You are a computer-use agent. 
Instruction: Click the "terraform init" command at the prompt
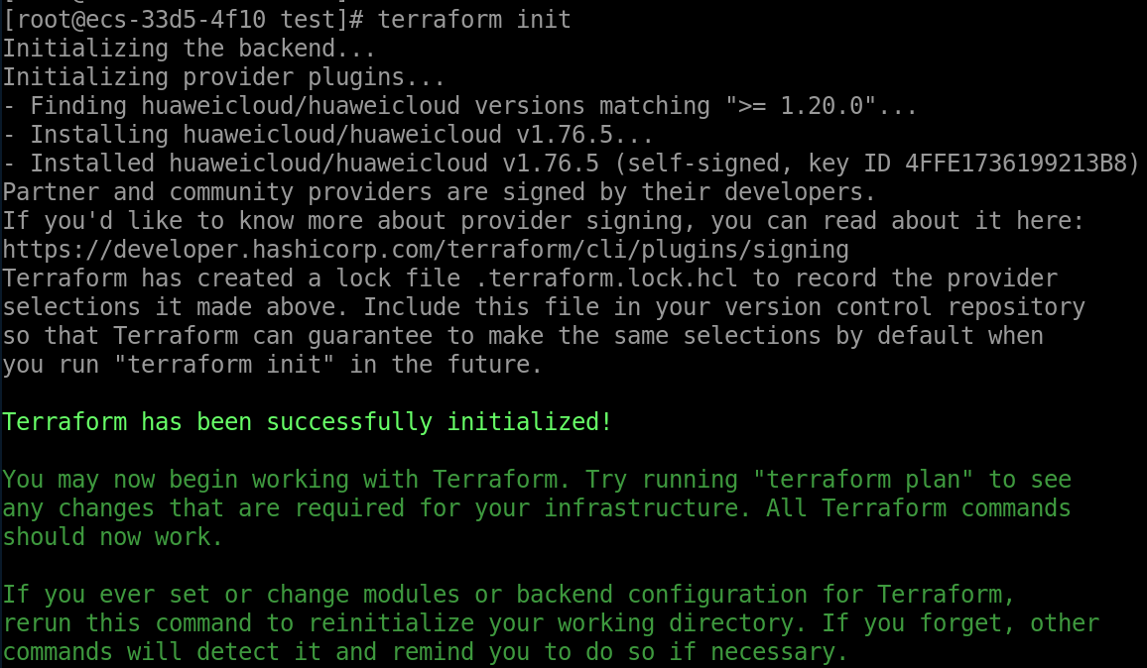tap(474, 20)
